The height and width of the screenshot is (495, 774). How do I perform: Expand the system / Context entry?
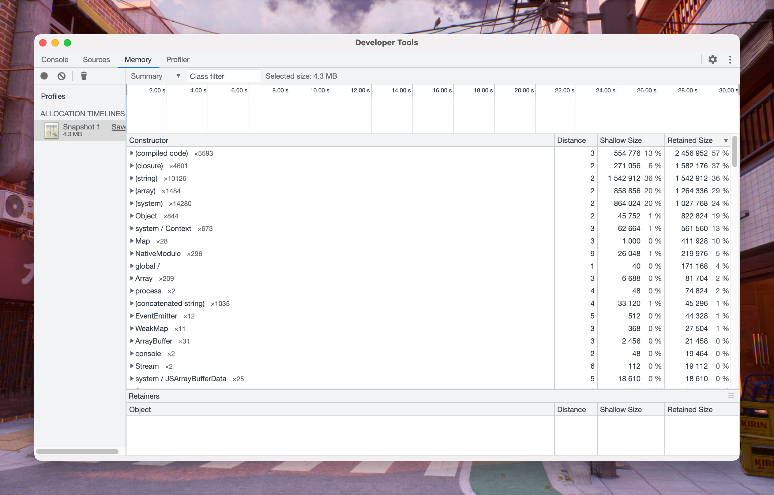coord(132,228)
